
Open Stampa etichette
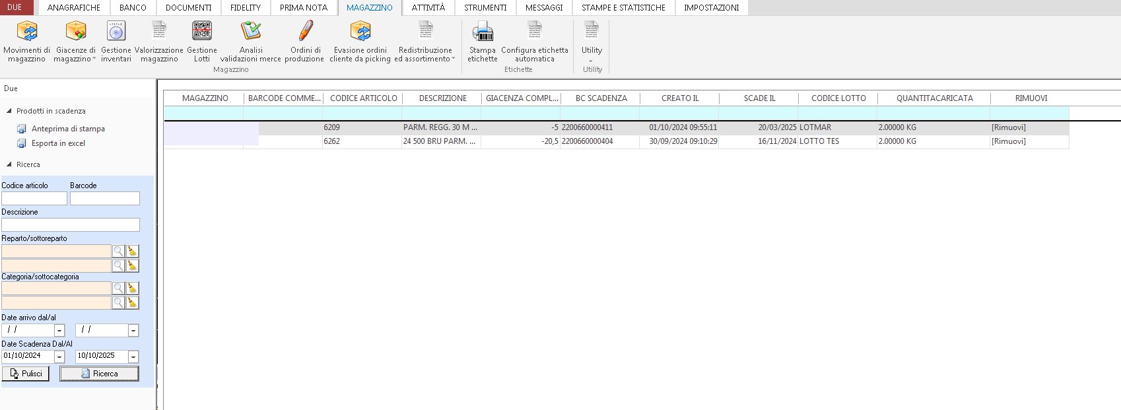click(483, 42)
